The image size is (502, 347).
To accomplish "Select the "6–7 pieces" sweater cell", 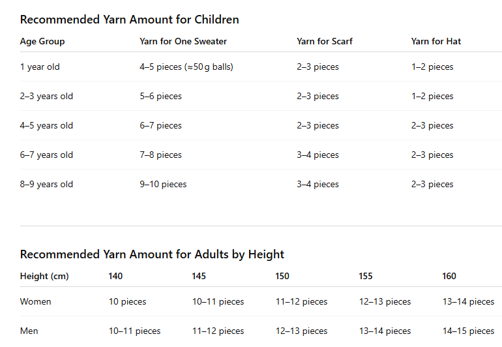I will 160,125.
